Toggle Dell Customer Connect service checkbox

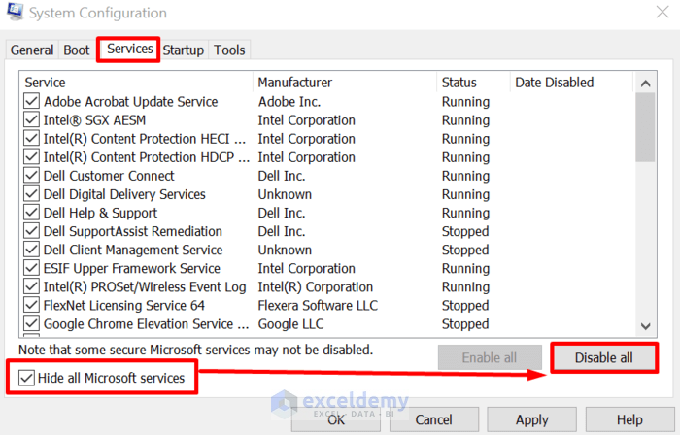(x=31, y=176)
